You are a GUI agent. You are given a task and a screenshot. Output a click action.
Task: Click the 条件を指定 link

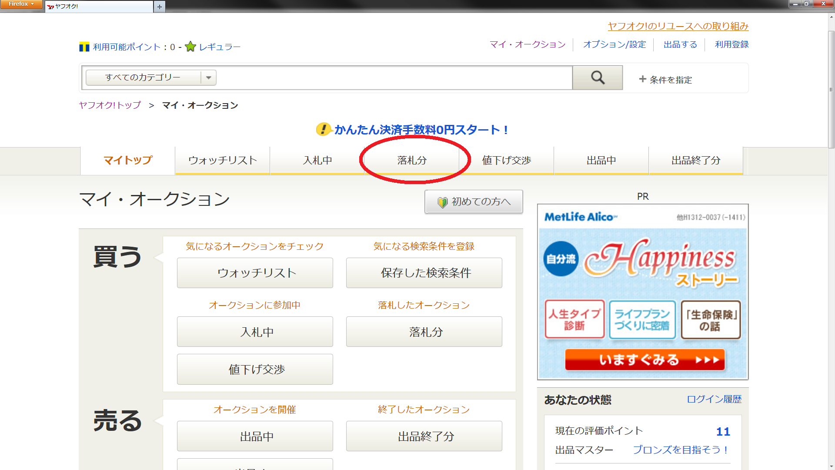click(x=671, y=80)
